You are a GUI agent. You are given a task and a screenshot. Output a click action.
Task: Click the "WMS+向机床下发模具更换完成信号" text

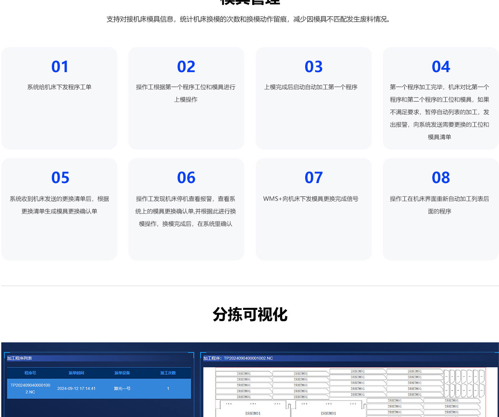pyautogui.click(x=311, y=199)
